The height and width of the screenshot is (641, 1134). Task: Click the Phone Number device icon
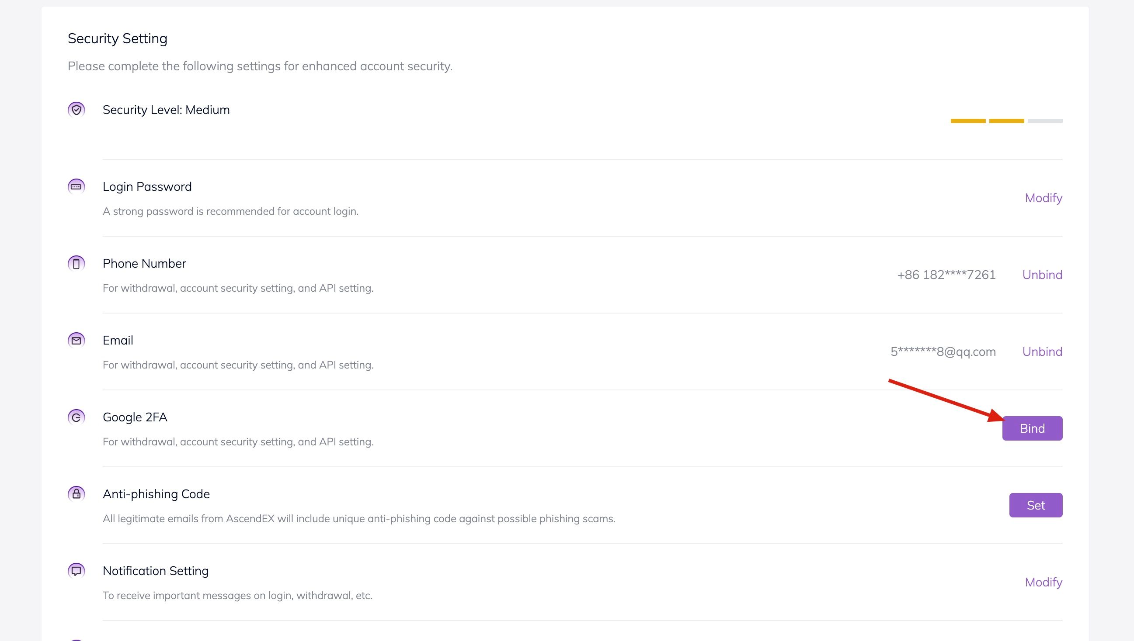click(x=76, y=264)
